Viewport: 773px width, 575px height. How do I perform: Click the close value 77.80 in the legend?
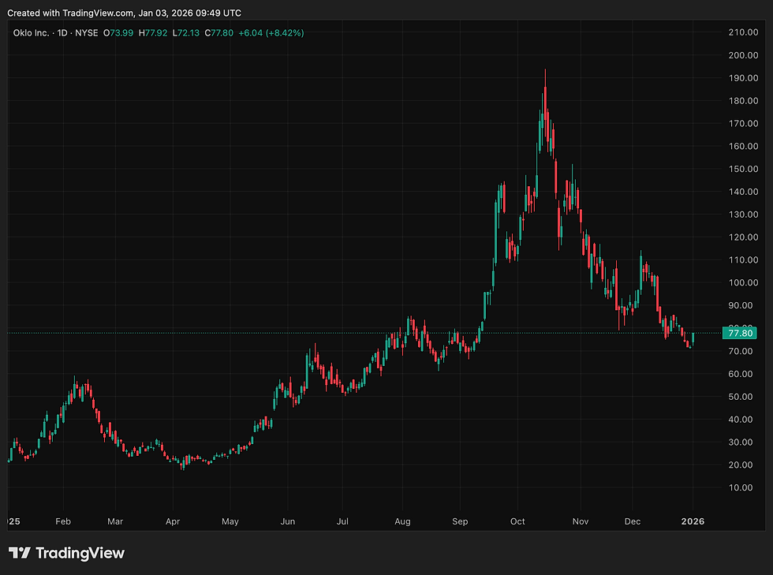coord(222,33)
